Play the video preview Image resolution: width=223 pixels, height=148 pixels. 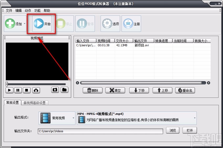(x=9, y=90)
